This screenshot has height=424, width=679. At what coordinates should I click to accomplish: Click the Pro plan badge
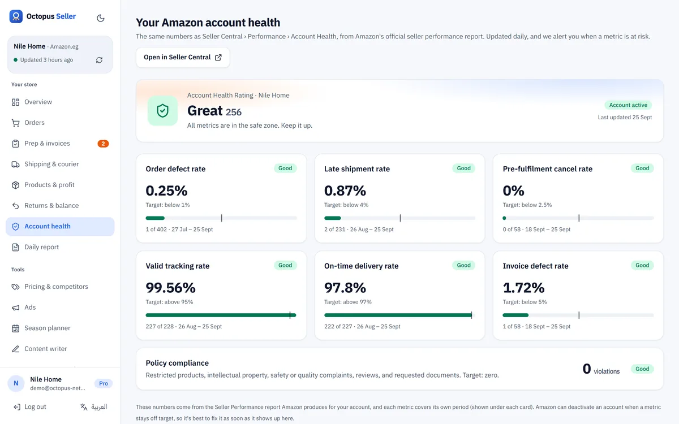[104, 383]
